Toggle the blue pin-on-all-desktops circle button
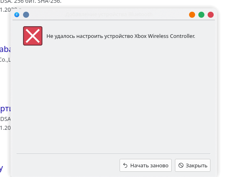This screenshot has width=225, height=177. [26, 15]
